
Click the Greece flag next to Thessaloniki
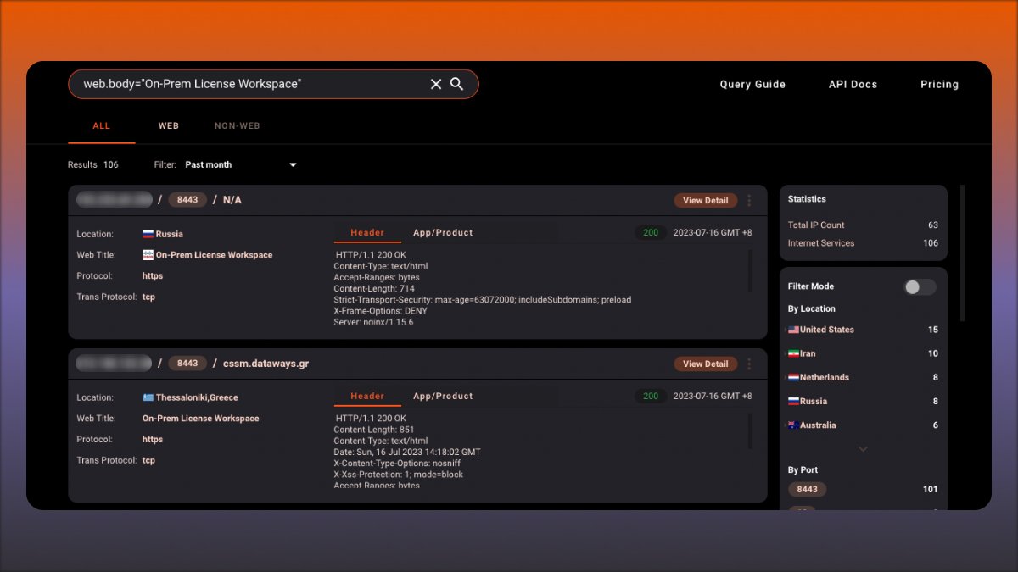(x=148, y=397)
